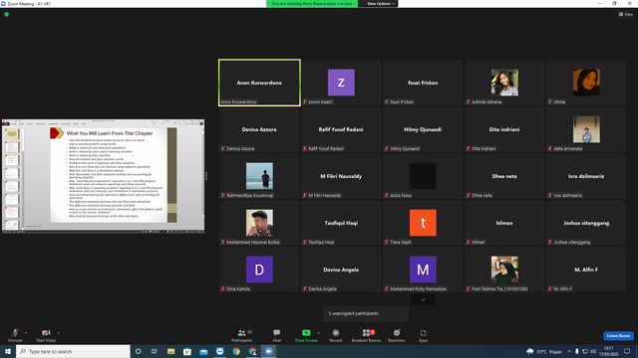Click the Start Video camera icon
Viewport: 638px width, 358px height.
(x=46, y=333)
